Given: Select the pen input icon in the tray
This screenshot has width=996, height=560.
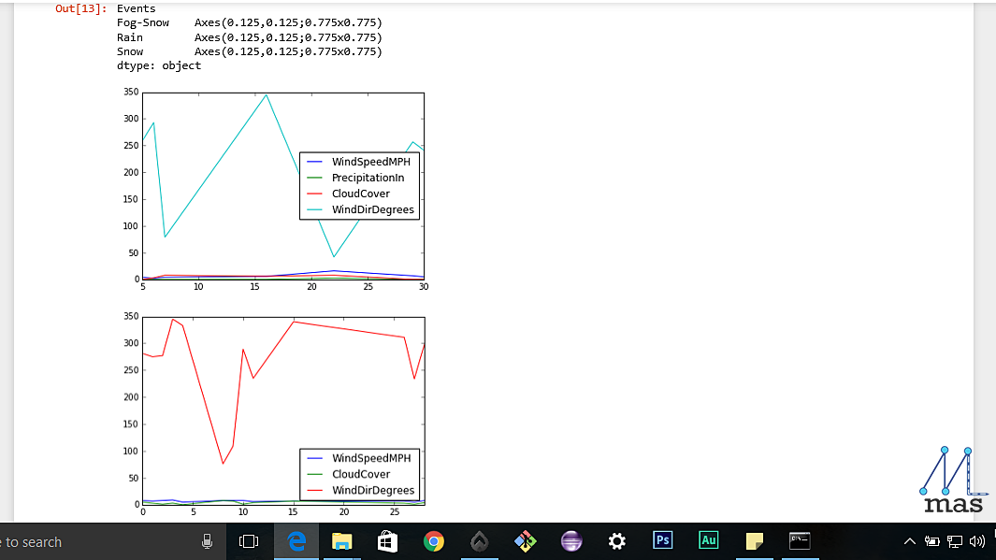Looking at the screenshot, I should point(932,541).
